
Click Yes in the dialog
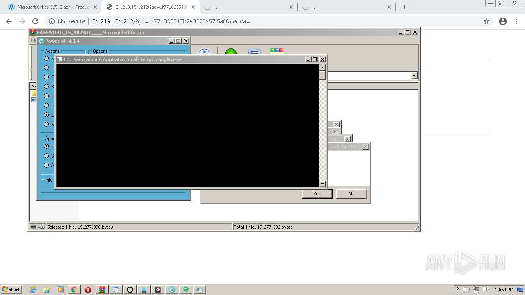pyautogui.click(x=317, y=194)
